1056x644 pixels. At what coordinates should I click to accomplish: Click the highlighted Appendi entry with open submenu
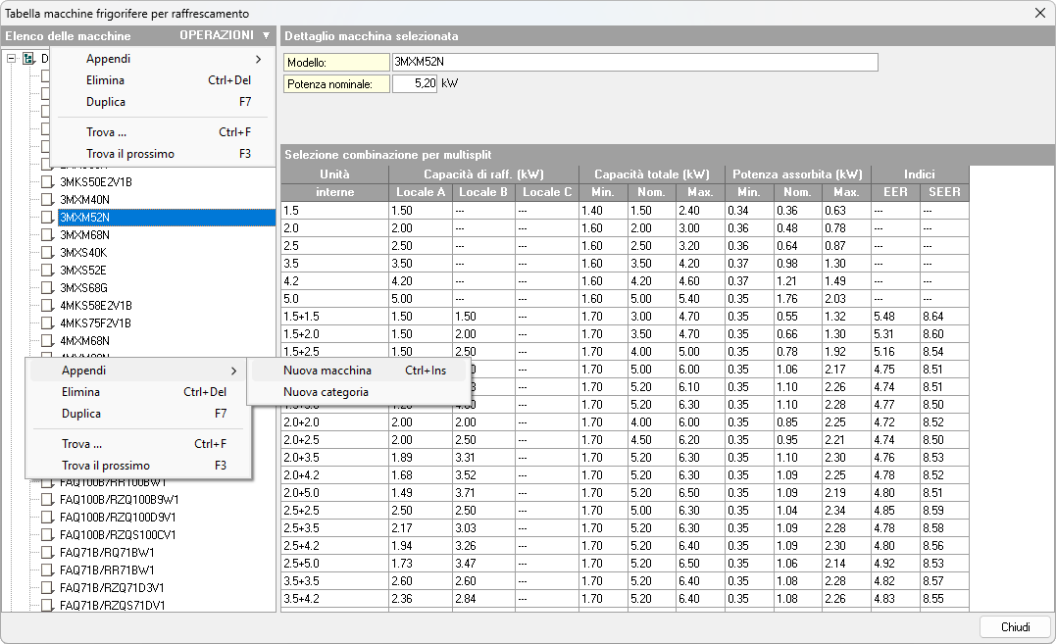84,371
